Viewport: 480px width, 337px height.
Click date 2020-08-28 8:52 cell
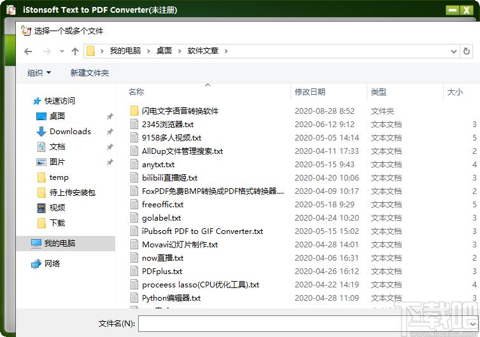(325, 111)
